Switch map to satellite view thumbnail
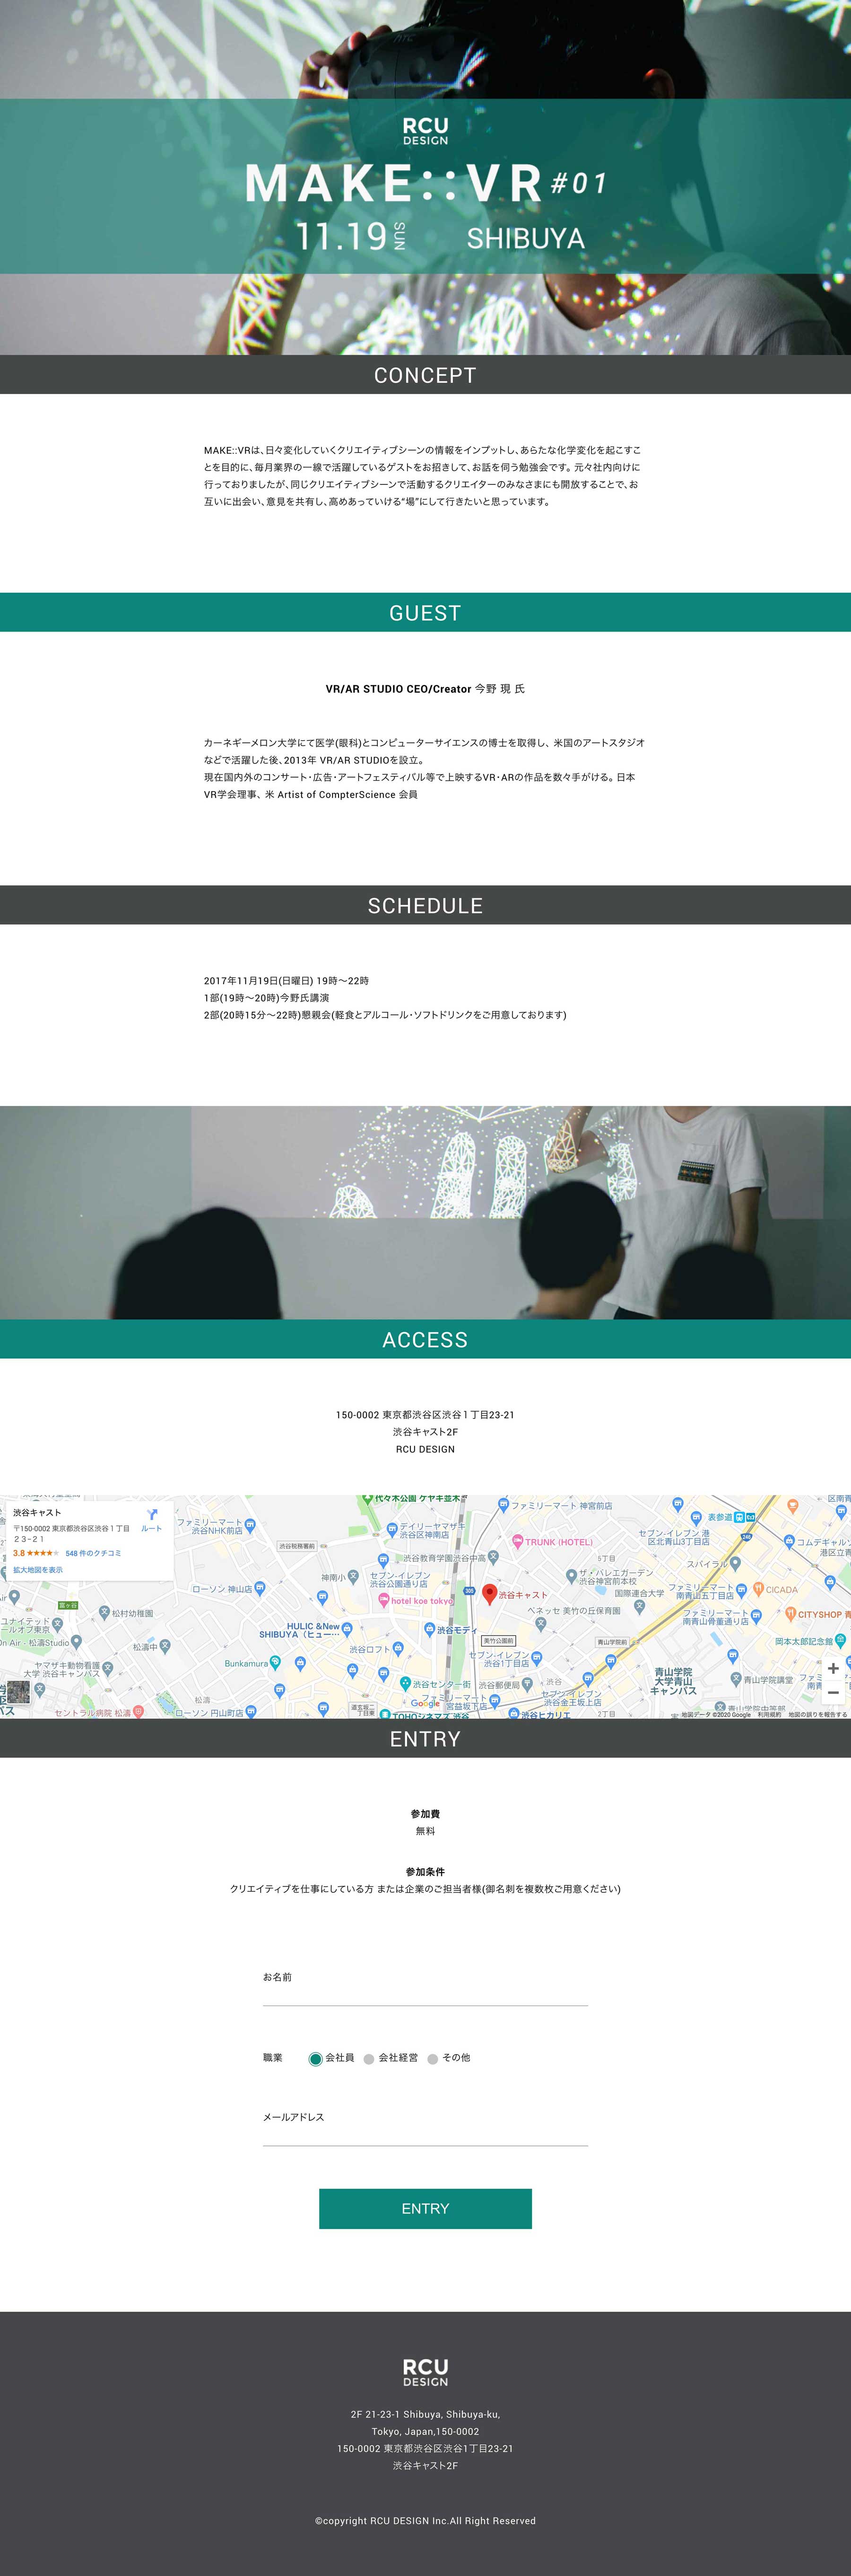Image resolution: width=851 pixels, height=2576 pixels. coord(19,1692)
